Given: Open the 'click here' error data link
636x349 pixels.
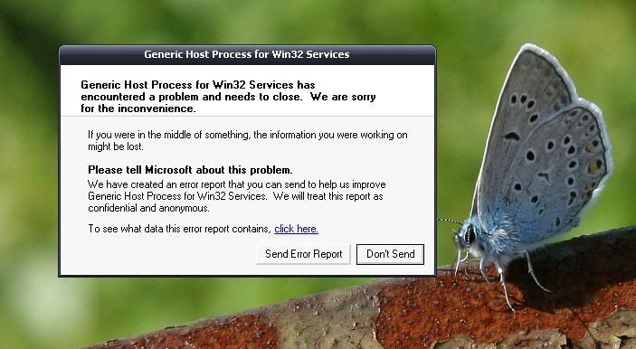Looking at the screenshot, I should tap(296, 229).
